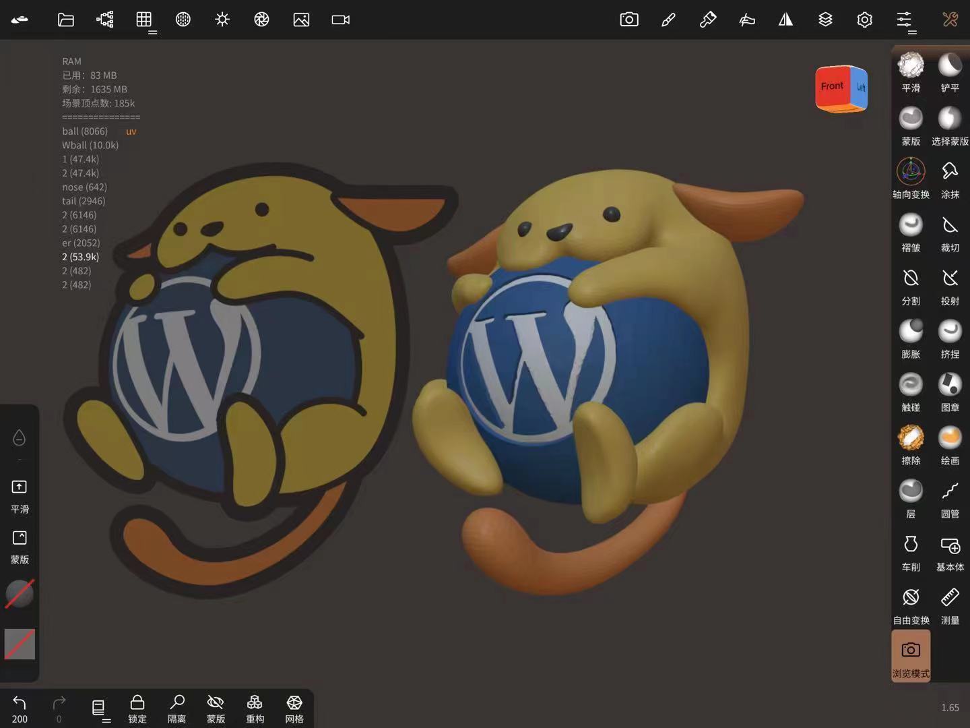Open the files folder menu
This screenshot has width=970, height=728.
coord(65,20)
